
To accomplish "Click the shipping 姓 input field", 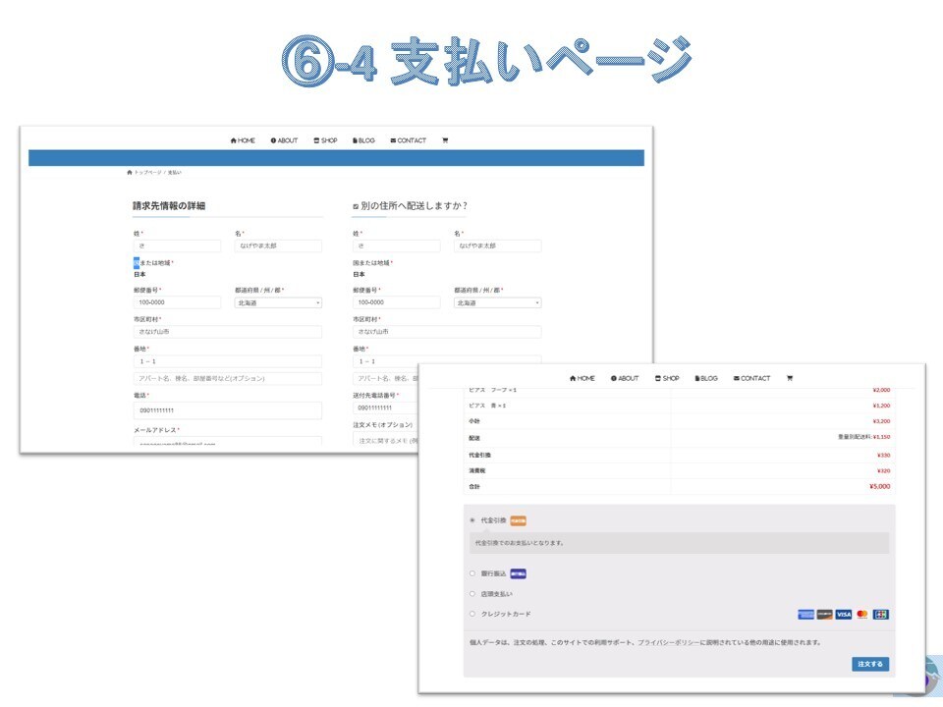I will tap(396, 245).
